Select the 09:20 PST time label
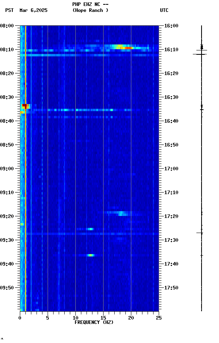Viewport: 219px width, 343px height. point(7,216)
